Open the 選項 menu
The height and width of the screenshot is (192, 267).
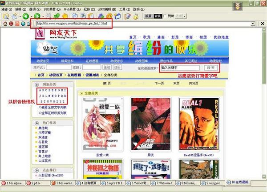[x=35, y=9]
